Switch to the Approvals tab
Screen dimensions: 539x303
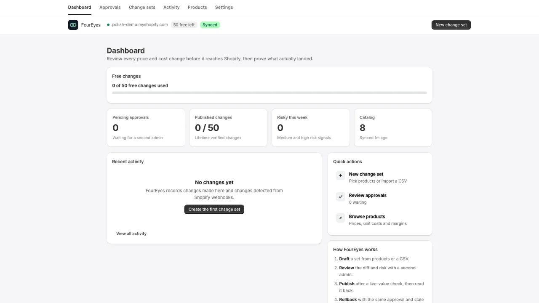[110, 7]
